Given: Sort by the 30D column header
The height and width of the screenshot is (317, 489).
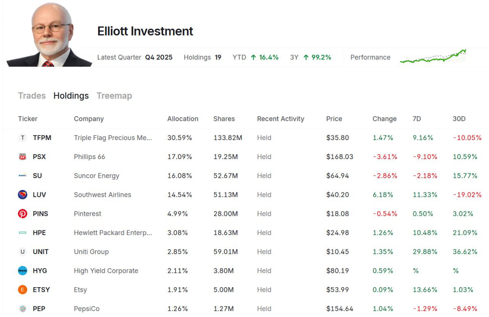Looking at the screenshot, I should point(459,119).
